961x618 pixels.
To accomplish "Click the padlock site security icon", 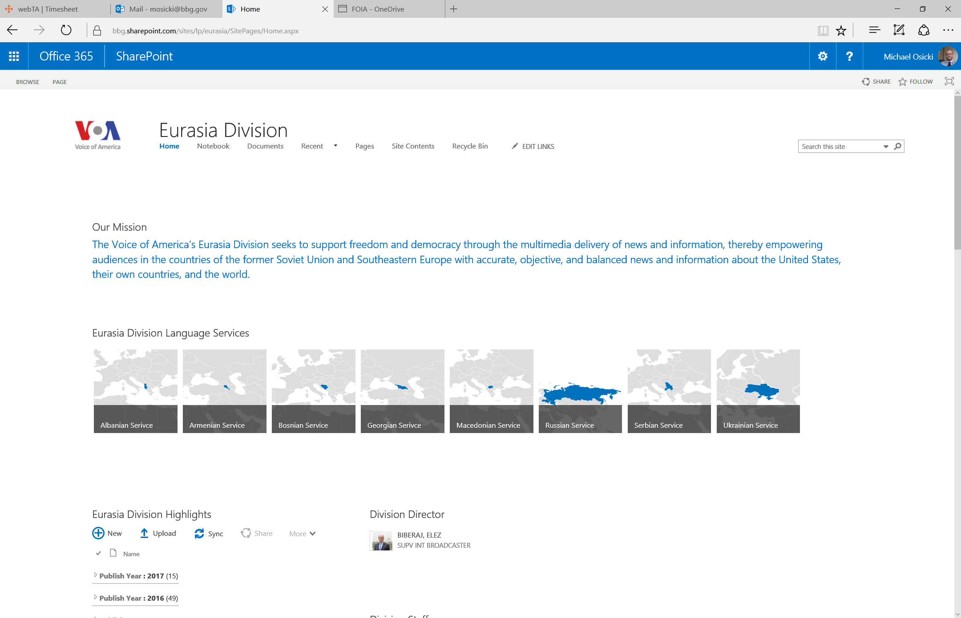I will (97, 30).
